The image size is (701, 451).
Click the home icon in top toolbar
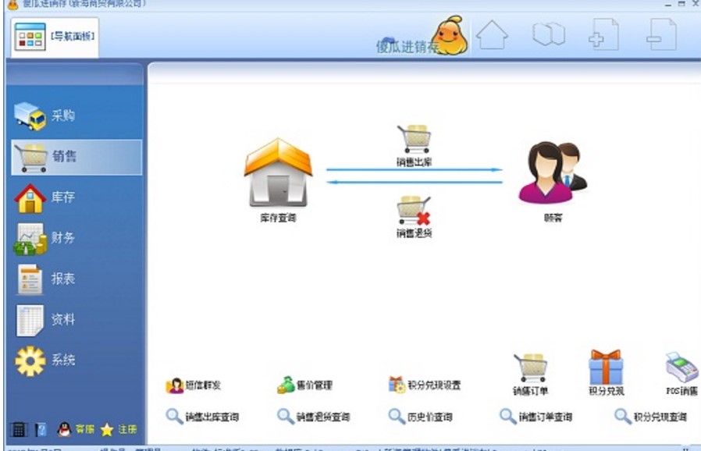[492, 35]
